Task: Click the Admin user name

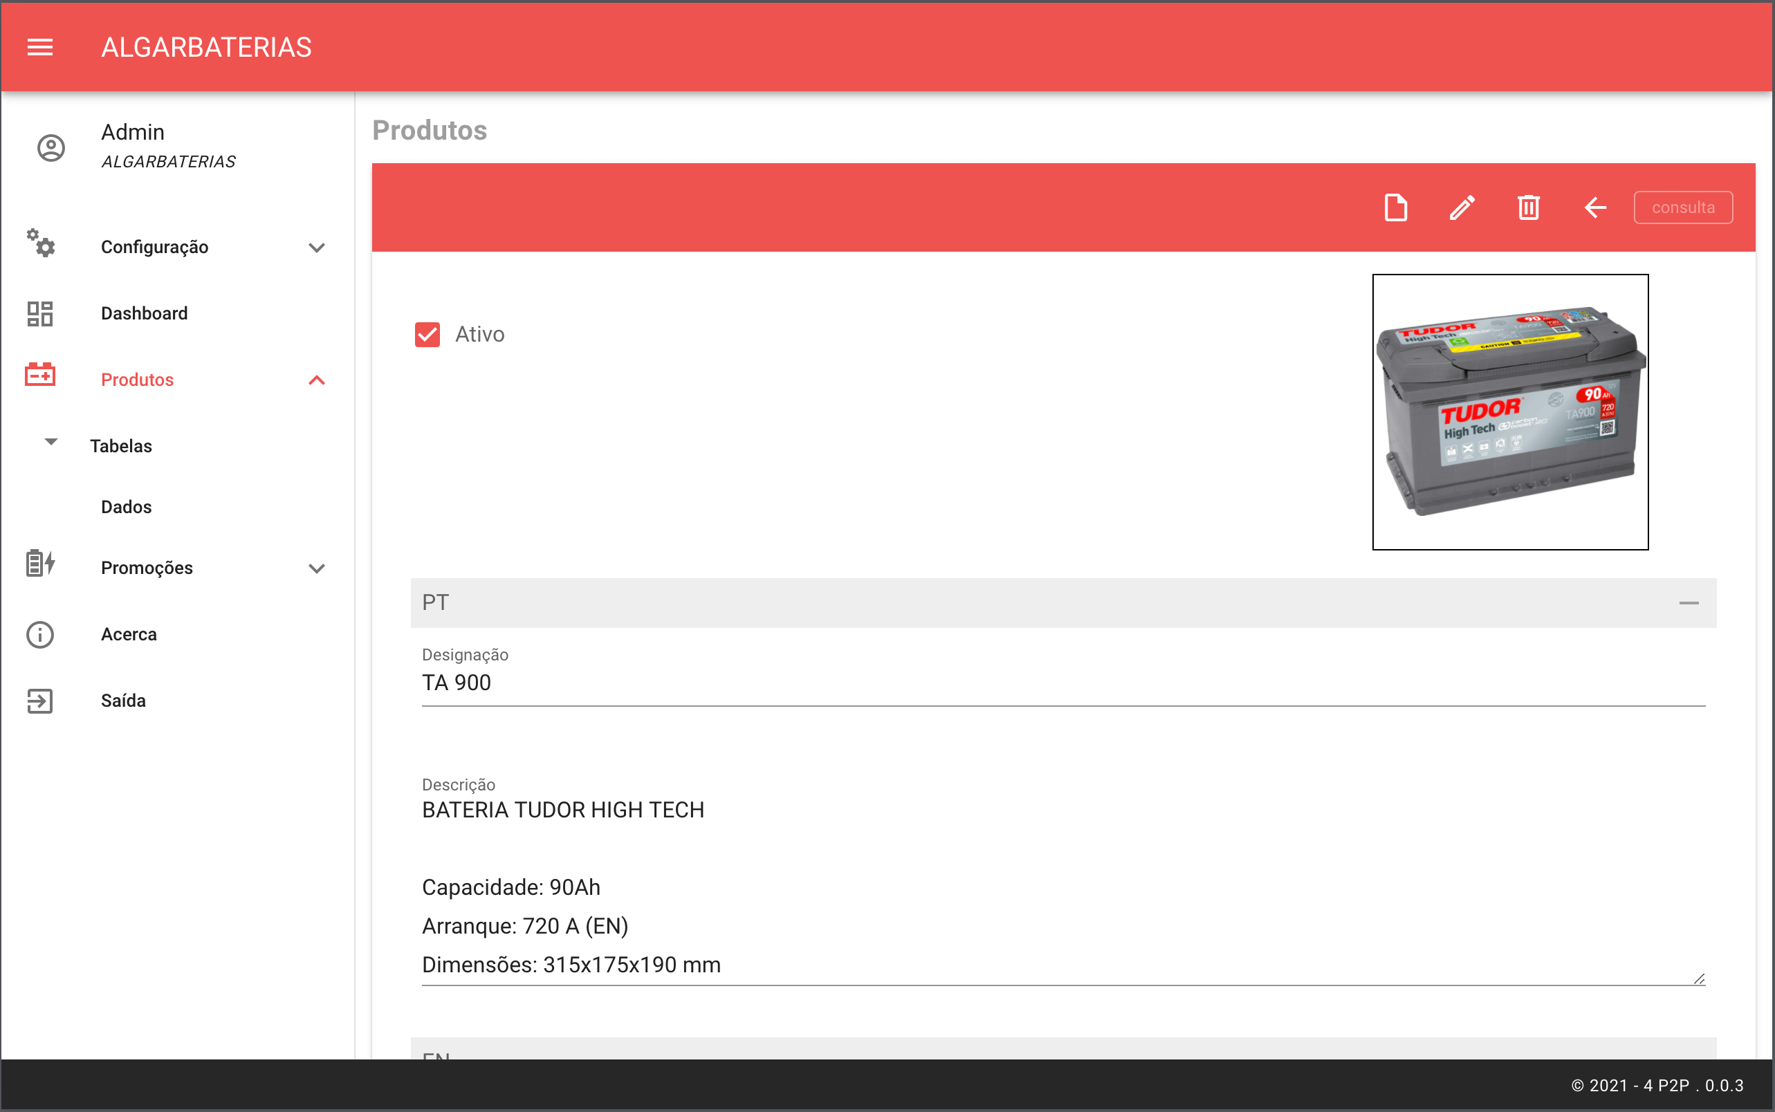Action: point(133,131)
